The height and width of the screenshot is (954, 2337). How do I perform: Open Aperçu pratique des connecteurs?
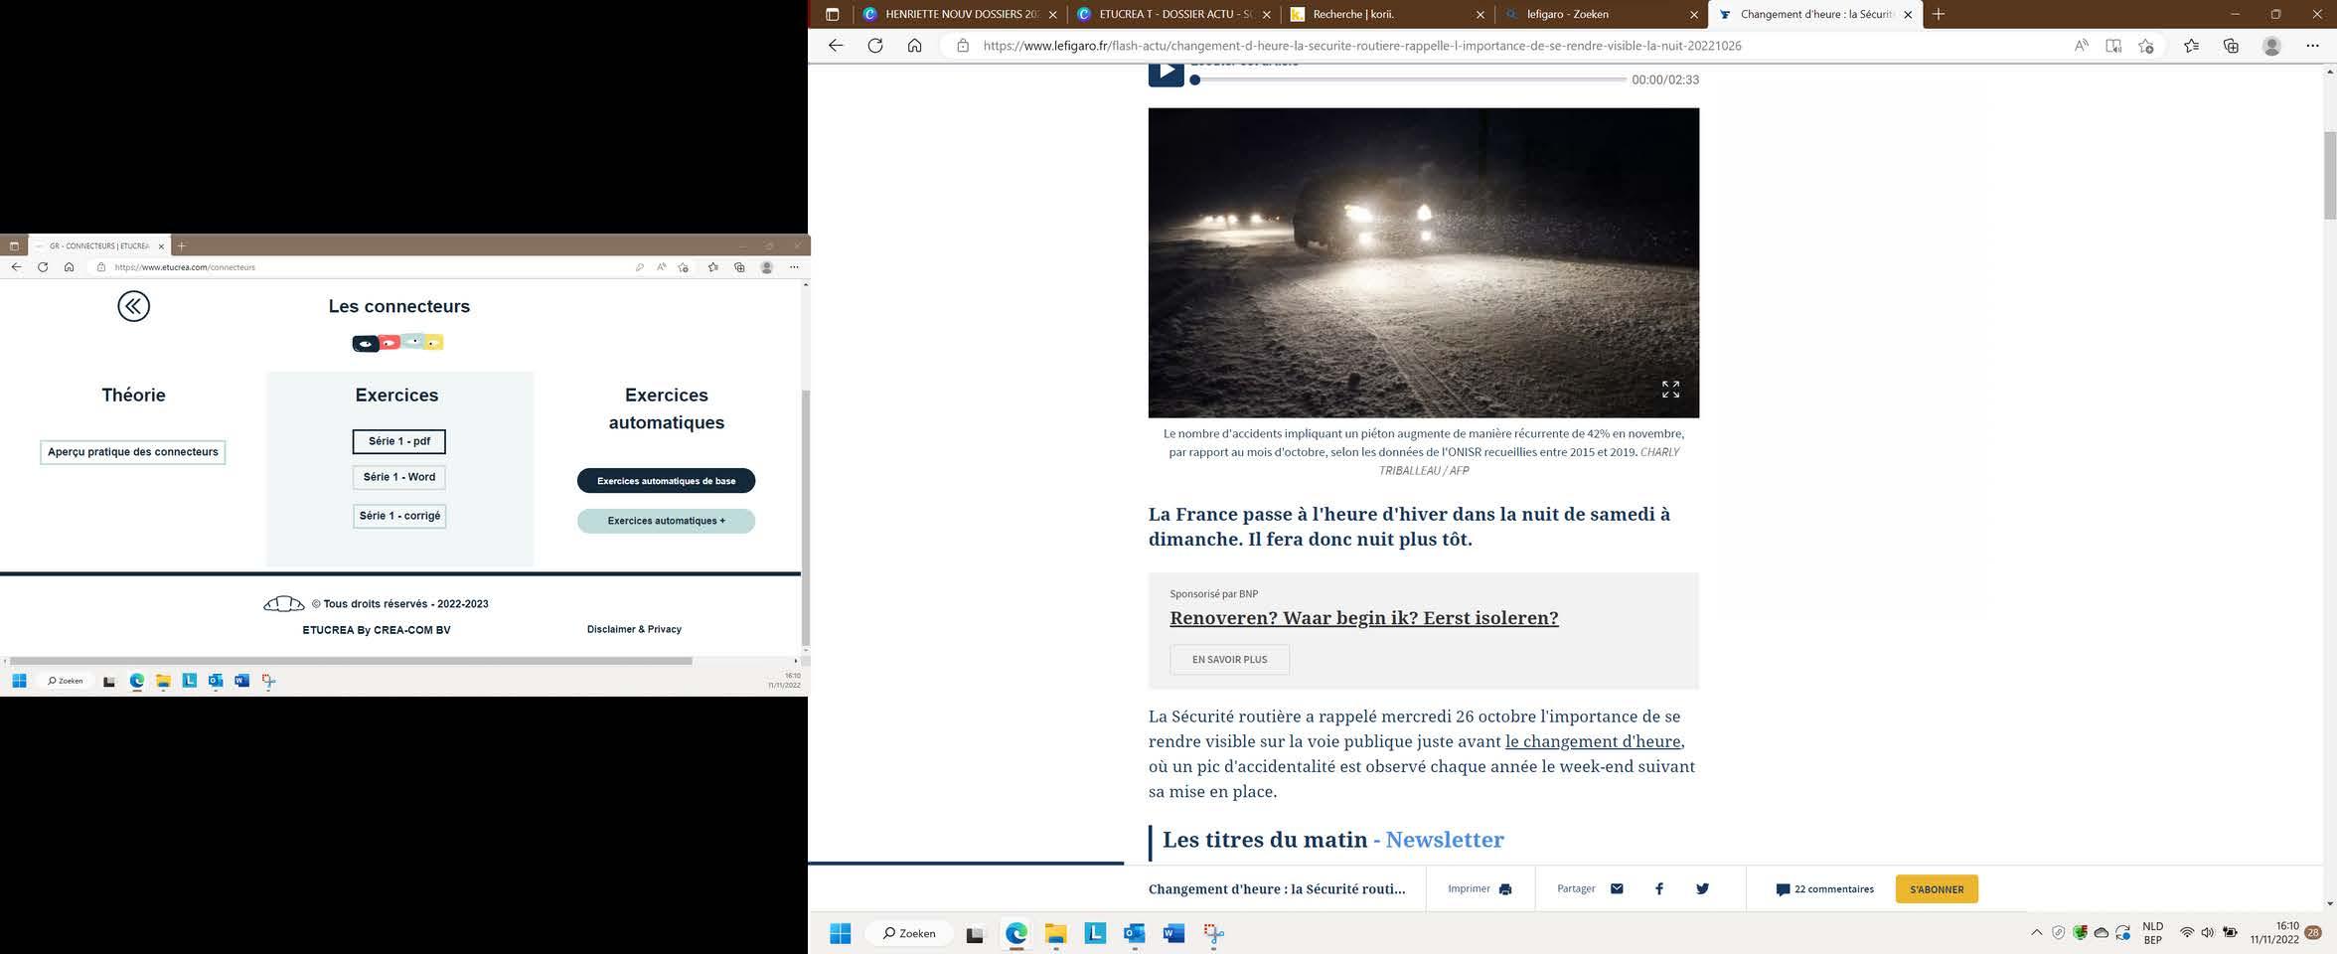click(133, 452)
